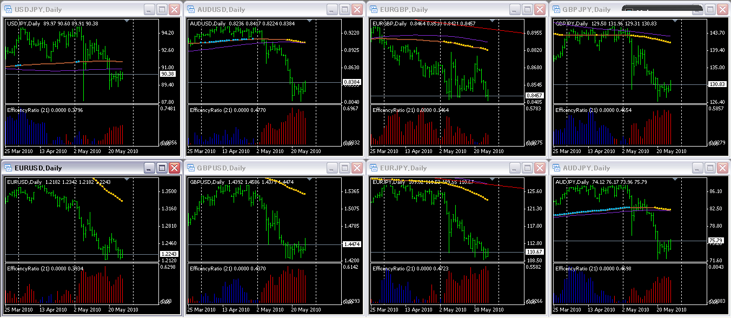The width and height of the screenshot is (731, 318).
Task: Click the 110.67 current price label
Action: point(534,252)
